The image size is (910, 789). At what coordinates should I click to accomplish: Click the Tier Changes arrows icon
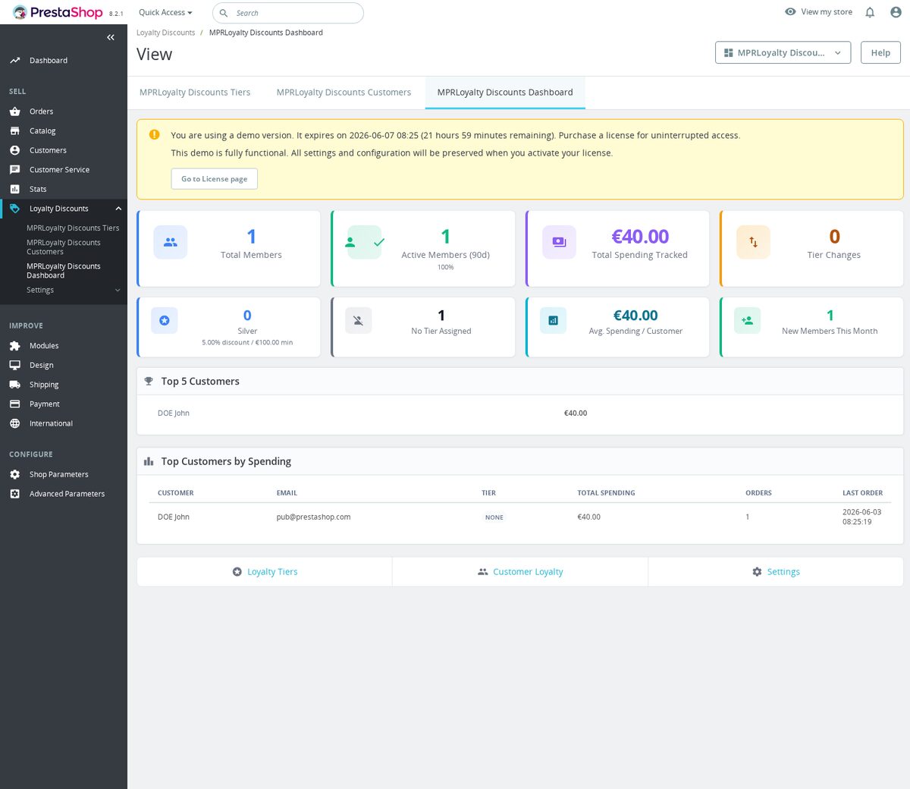(x=753, y=243)
